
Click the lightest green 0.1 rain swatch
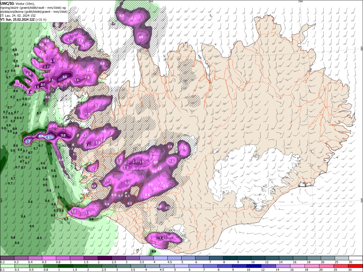[7, 266]
